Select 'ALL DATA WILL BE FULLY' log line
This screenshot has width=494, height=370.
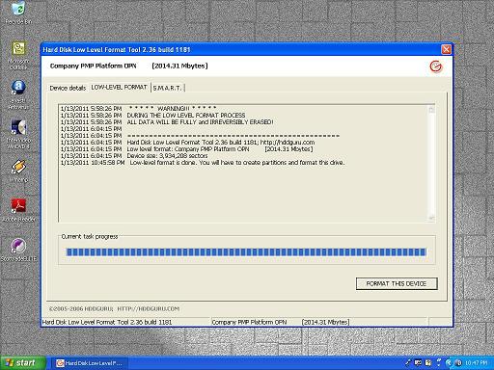click(x=167, y=122)
